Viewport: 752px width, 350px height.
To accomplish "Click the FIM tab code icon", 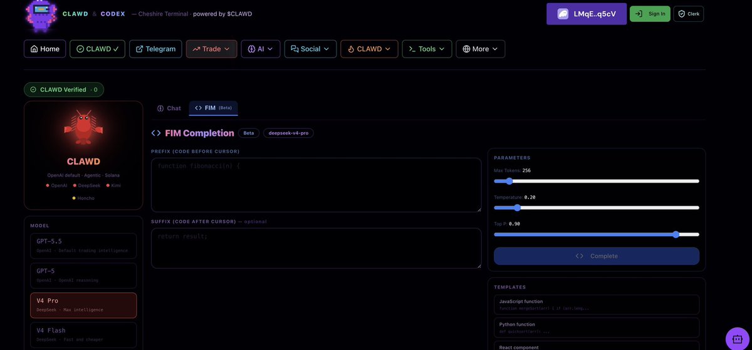I will click(198, 108).
